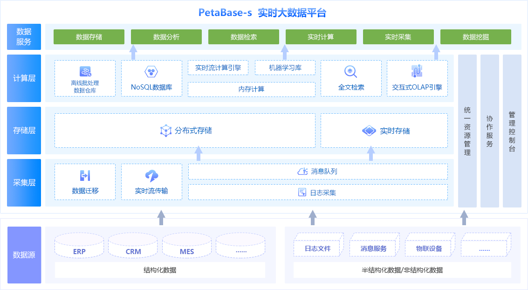Click the 实时流传输 label

[x=151, y=191]
